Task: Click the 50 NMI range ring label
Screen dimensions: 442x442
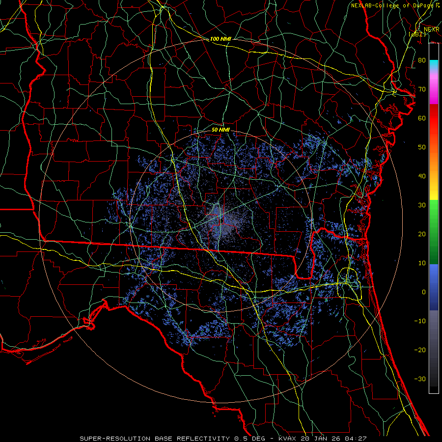Action: 221,130
